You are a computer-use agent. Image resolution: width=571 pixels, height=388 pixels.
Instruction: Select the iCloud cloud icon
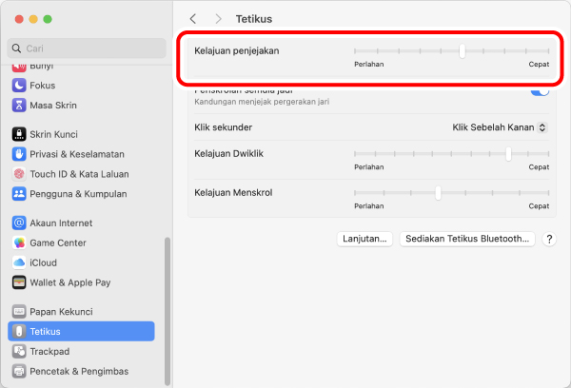(19, 262)
